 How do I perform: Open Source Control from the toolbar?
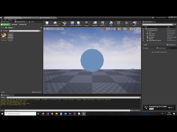[55, 24]
